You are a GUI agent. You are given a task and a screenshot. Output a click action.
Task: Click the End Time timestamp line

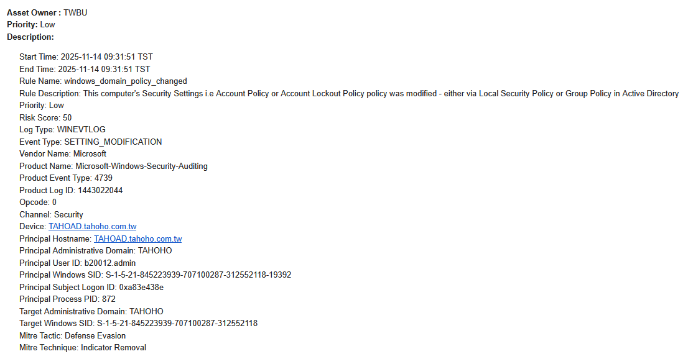click(85, 69)
